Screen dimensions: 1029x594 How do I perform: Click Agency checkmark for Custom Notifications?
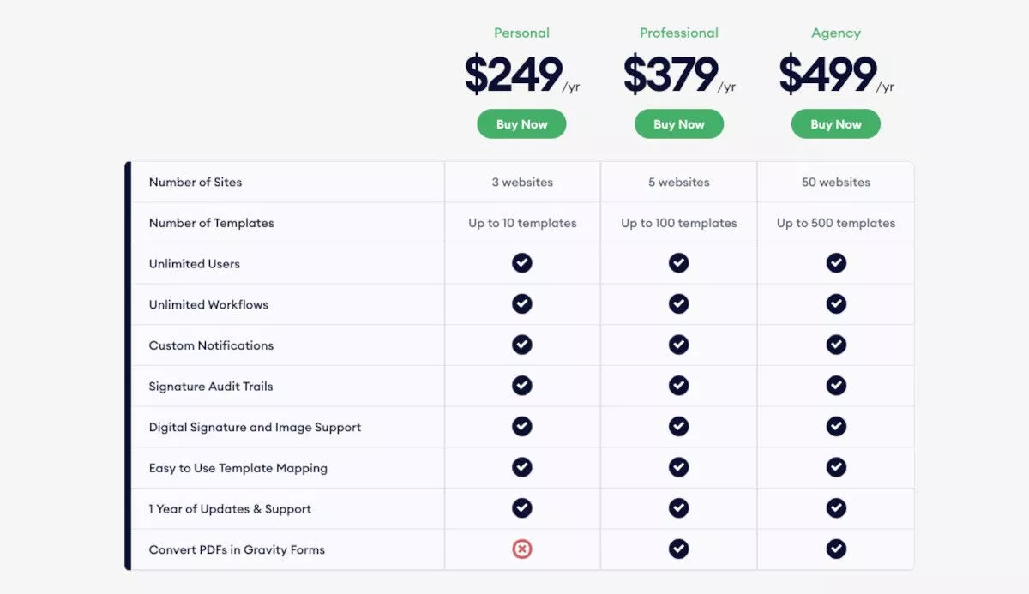(x=836, y=345)
